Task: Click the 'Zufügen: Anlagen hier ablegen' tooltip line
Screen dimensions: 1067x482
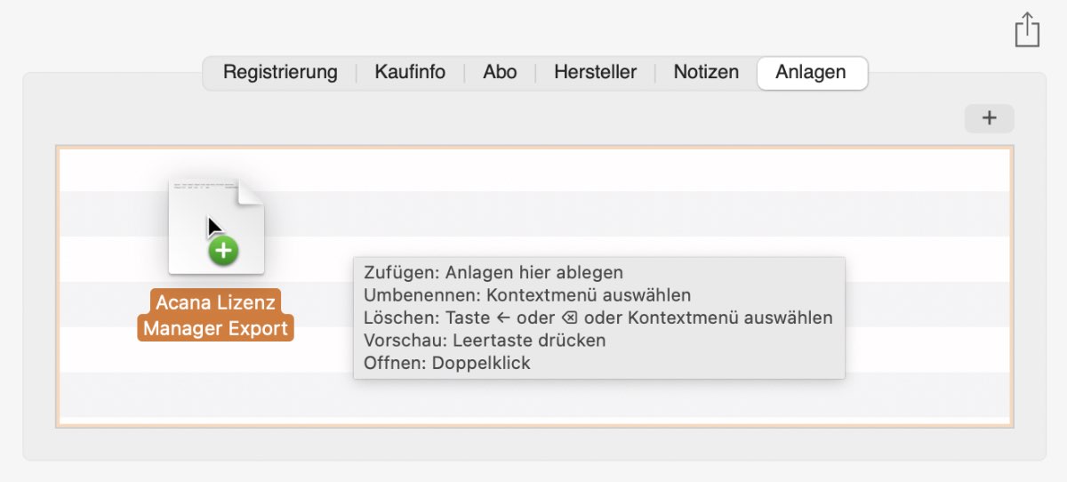Action: click(x=493, y=272)
